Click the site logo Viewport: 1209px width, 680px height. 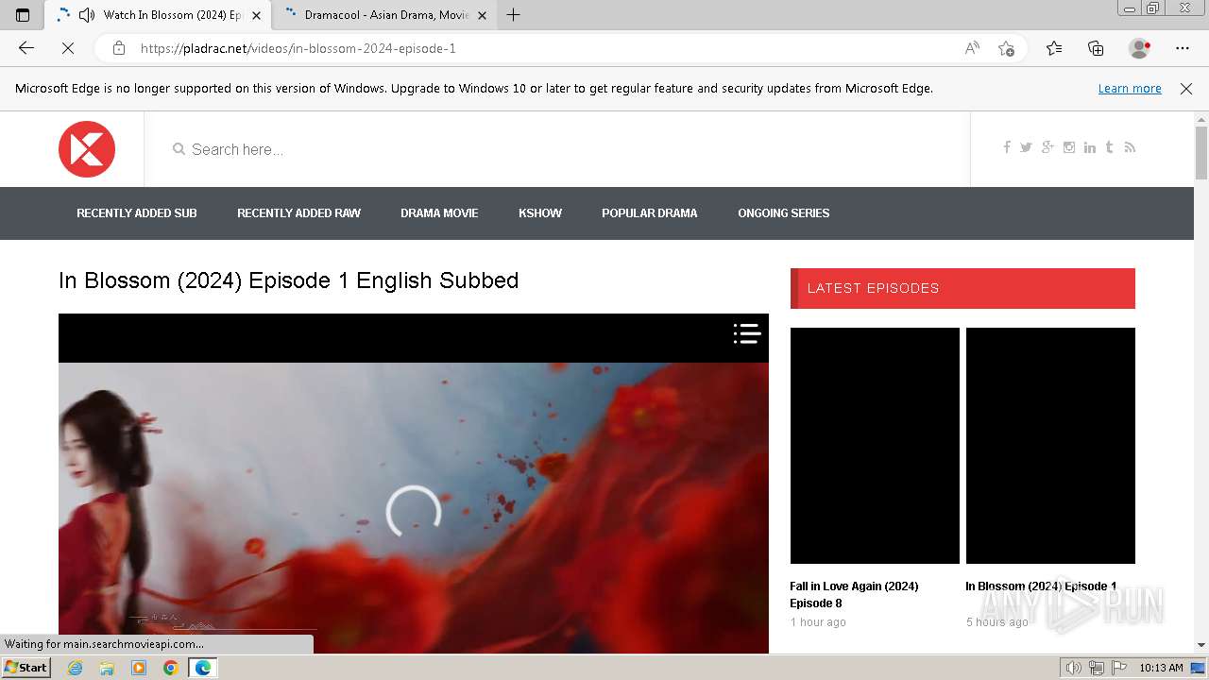coord(87,149)
